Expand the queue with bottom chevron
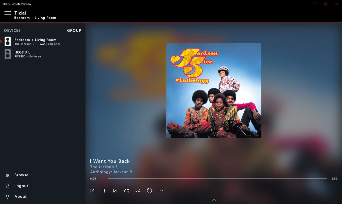 tap(214, 200)
